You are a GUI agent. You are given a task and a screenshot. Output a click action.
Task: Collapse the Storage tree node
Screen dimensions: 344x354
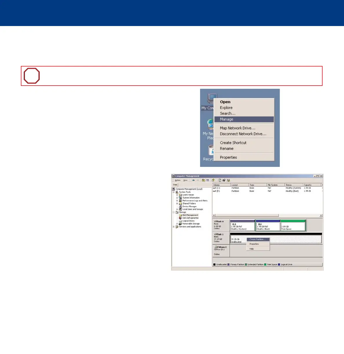coord(174,212)
